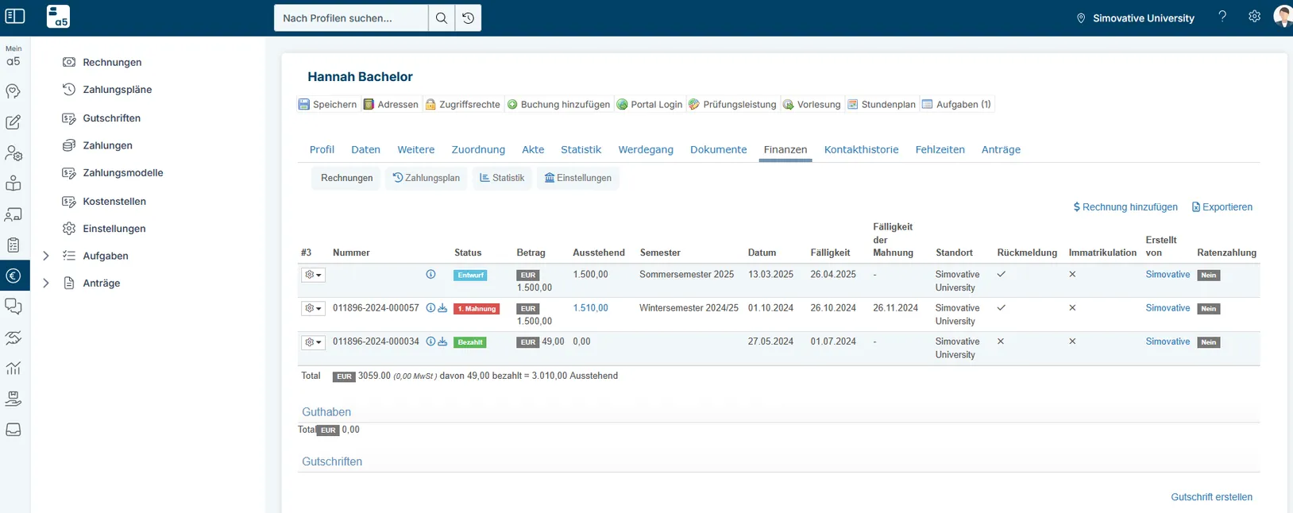
Task: Open the user avatar in top bar
Action: click(x=1283, y=16)
